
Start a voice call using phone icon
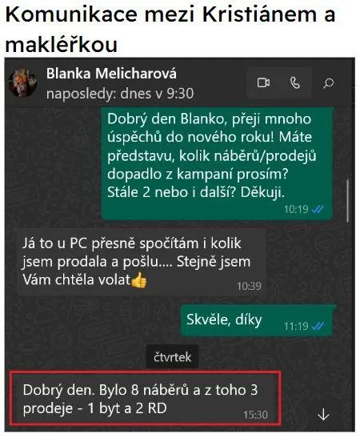coord(295,83)
